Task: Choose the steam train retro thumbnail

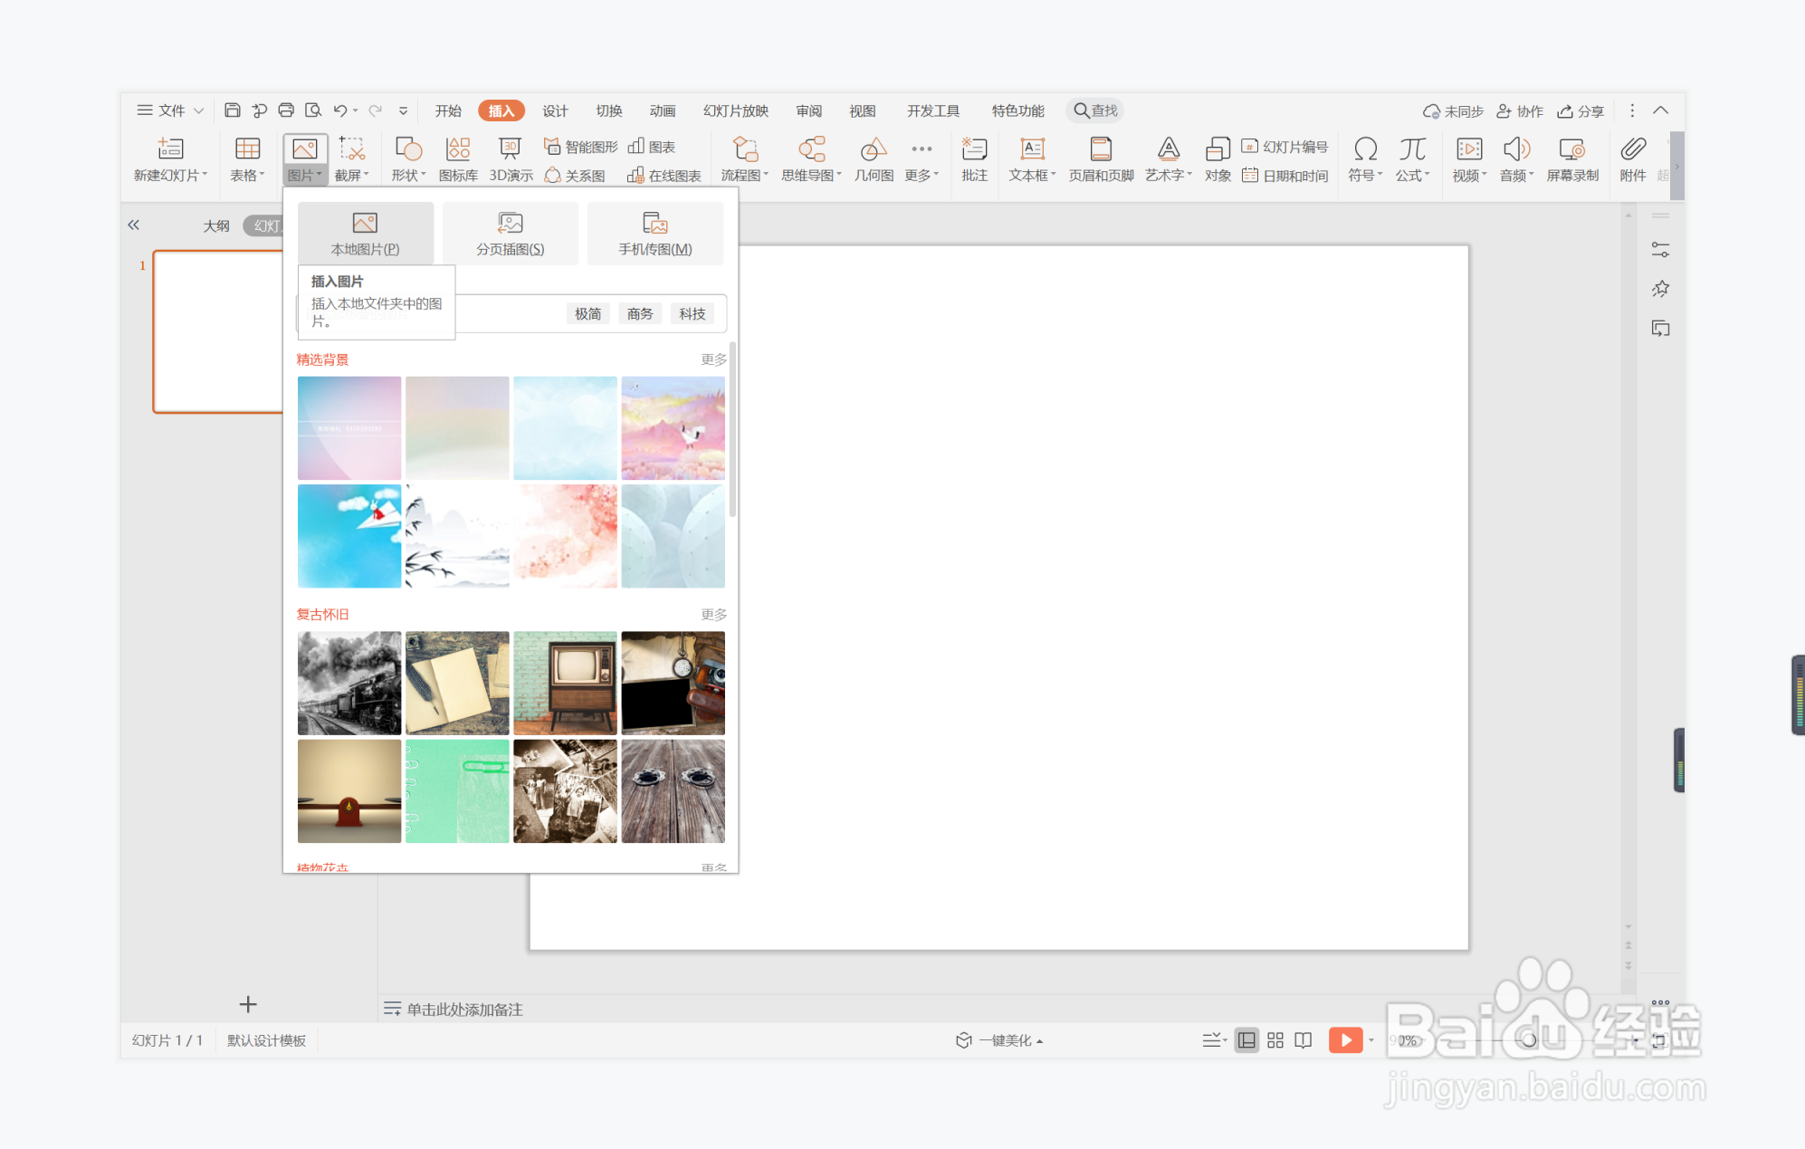Action: coord(349,683)
